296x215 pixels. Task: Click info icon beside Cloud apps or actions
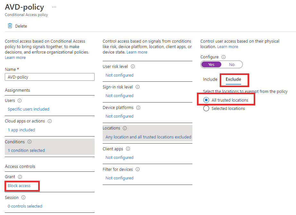point(50,121)
